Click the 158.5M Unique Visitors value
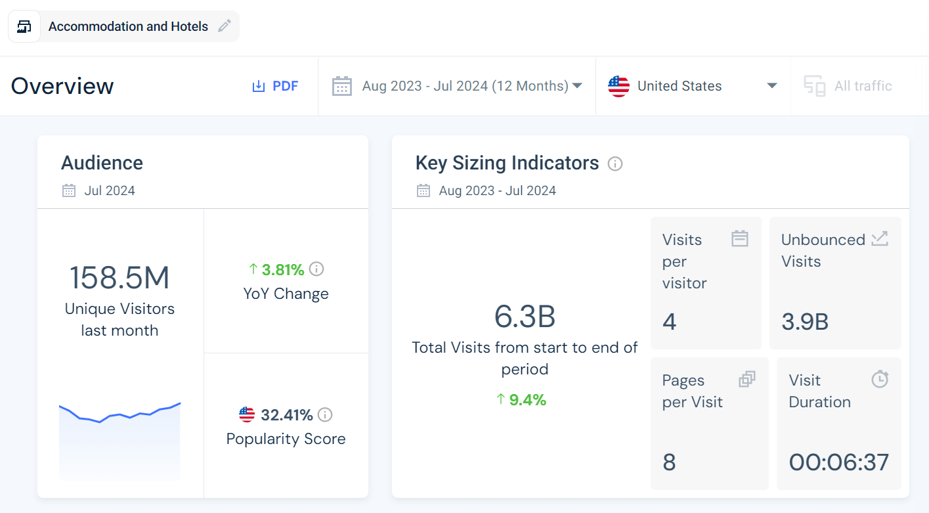This screenshot has height=513, width=929. (x=119, y=277)
